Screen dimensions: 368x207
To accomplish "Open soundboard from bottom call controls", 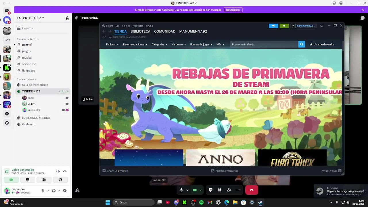I will [229, 190].
